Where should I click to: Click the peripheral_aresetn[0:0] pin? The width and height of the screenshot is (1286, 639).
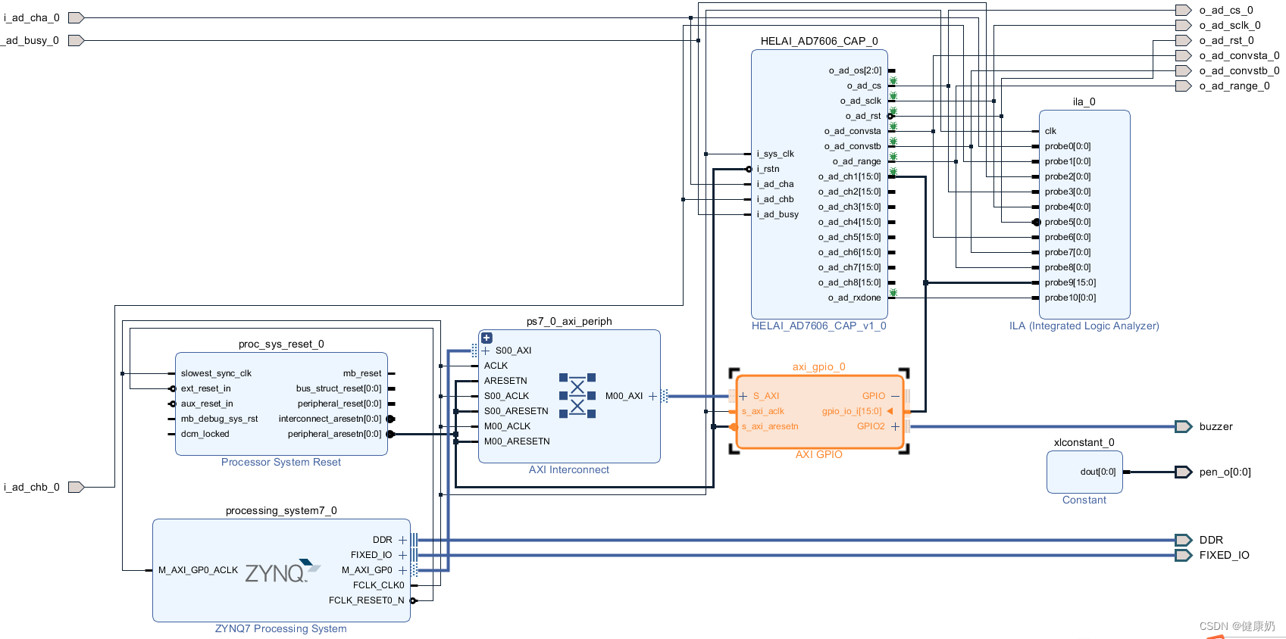pos(334,434)
